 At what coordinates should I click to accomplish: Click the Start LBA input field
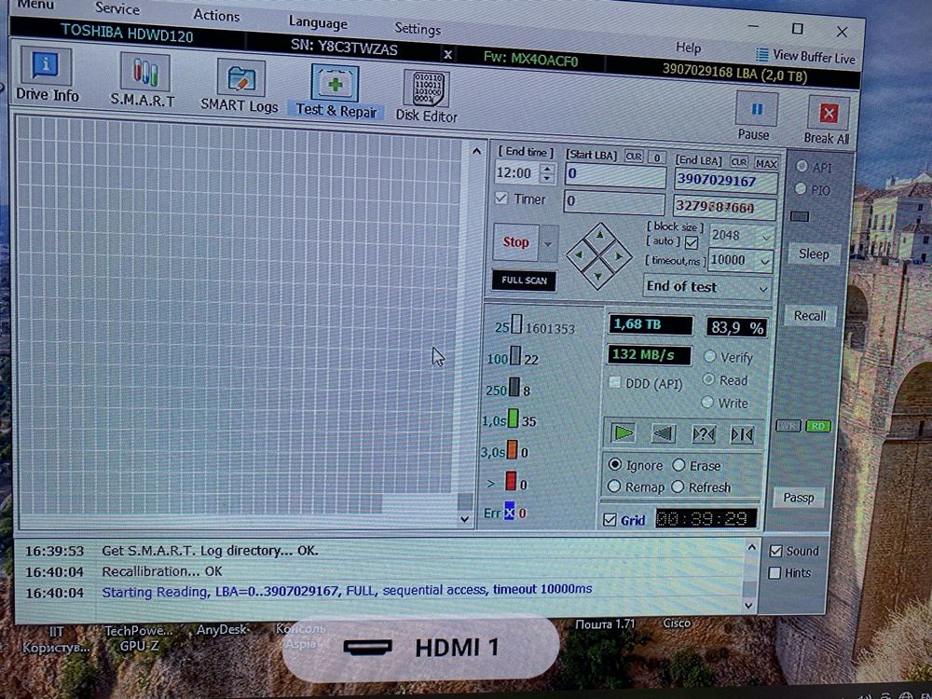(x=615, y=174)
